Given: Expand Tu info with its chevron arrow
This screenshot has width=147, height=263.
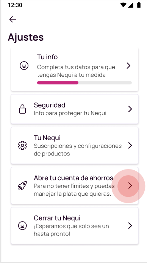Looking at the screenshot, I should click(x=128, y=66).
